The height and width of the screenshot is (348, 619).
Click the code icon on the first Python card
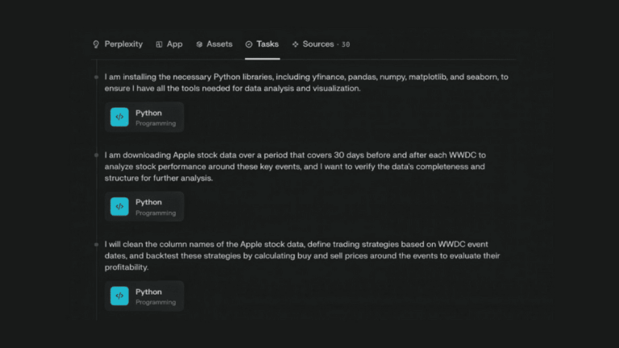(x=119, y=118)
